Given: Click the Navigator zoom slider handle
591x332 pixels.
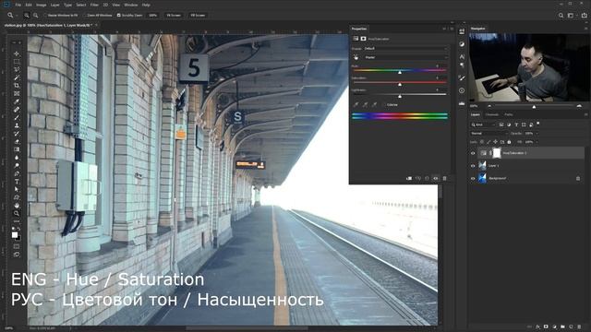Looking at the screenshot, I should coord(534,107).
